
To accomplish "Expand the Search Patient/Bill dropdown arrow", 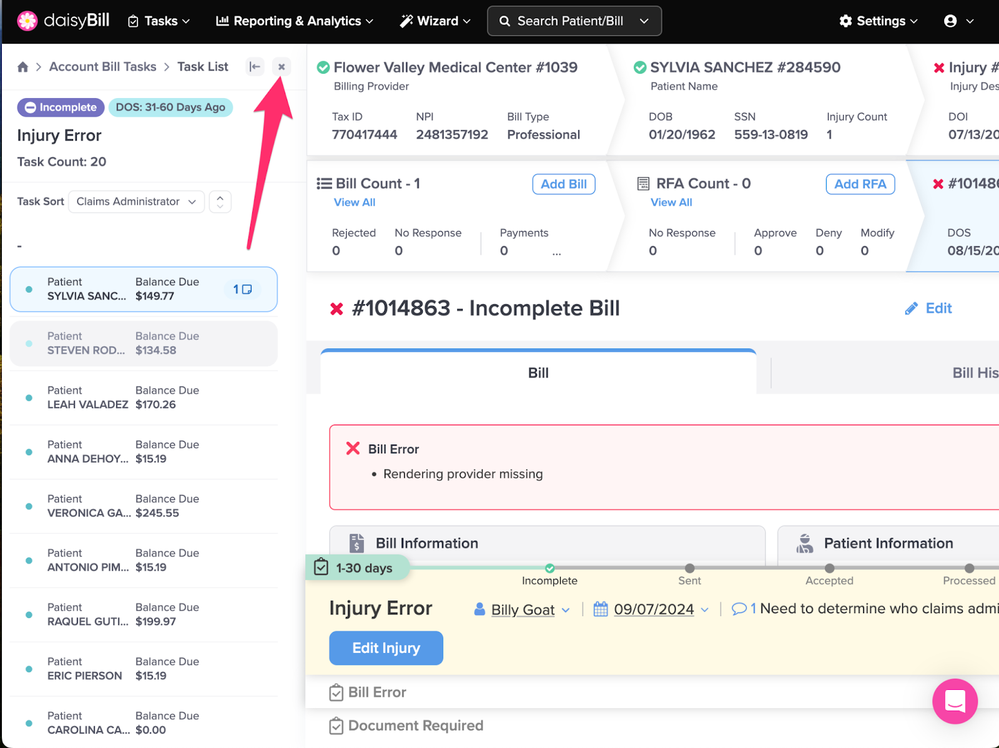I will pyautogui.click(x=644, y=21).
